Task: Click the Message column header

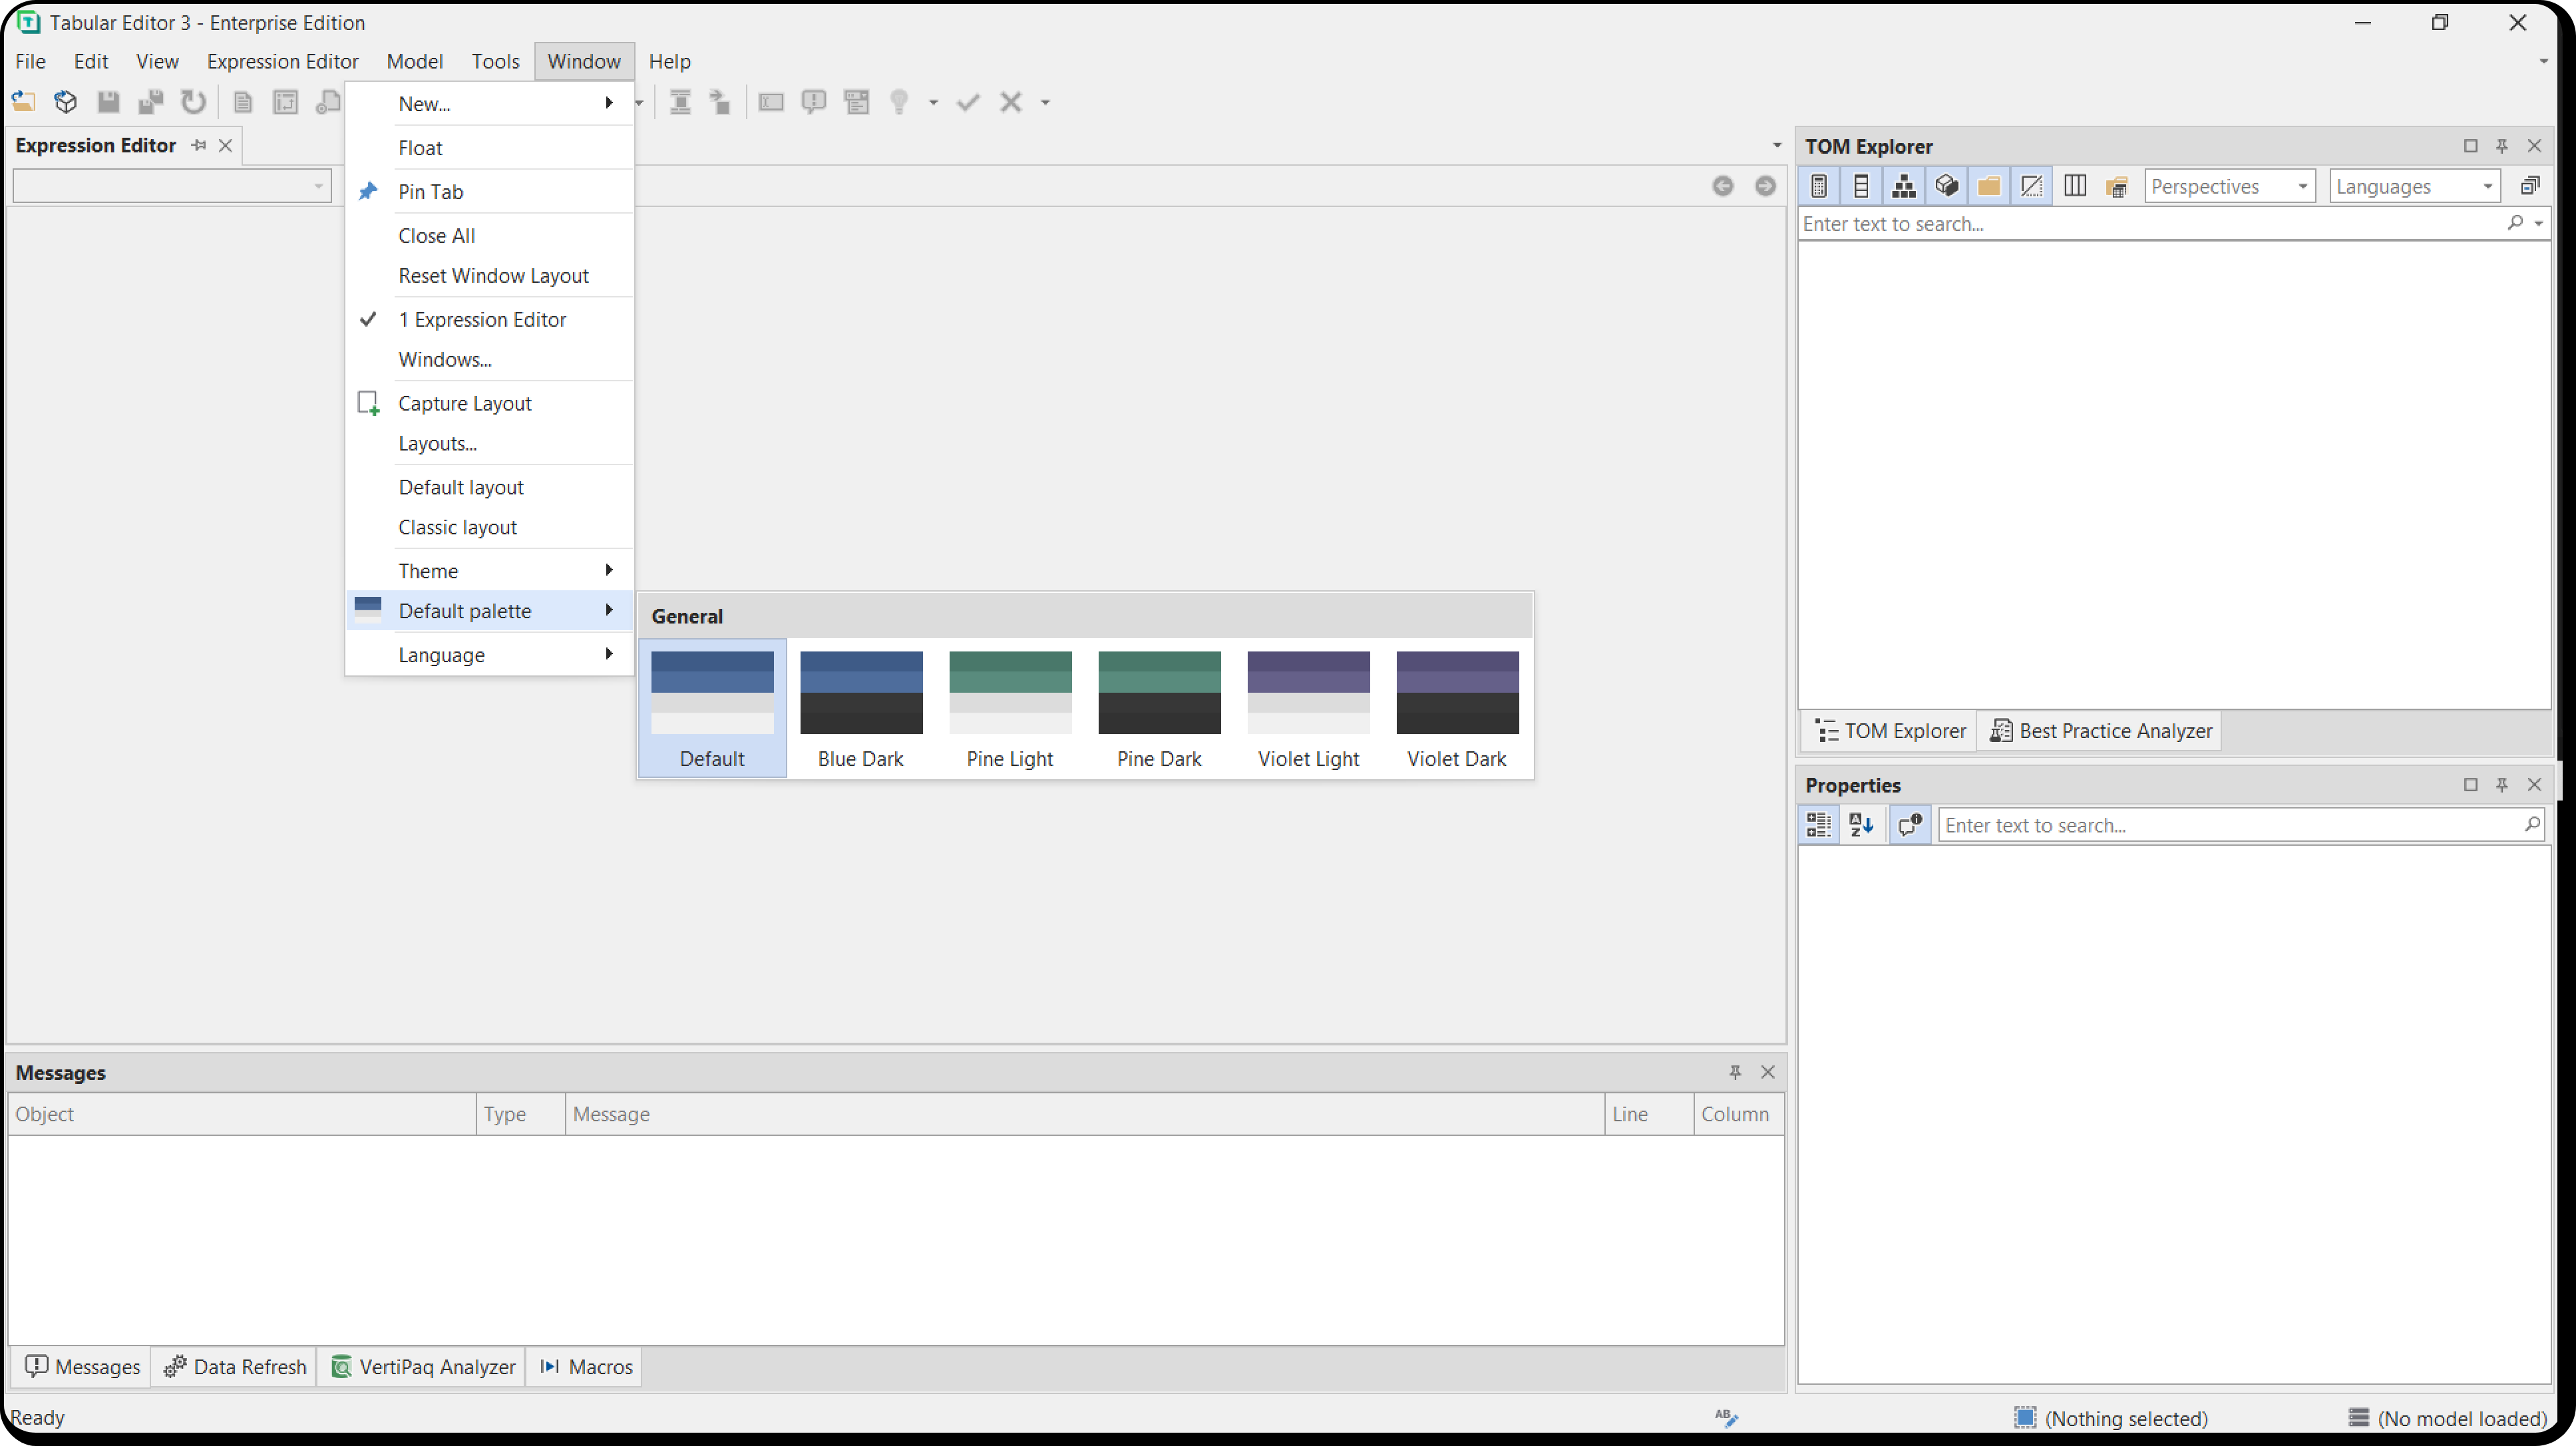Action: pyautogui.click(x=1084, y=1114)
